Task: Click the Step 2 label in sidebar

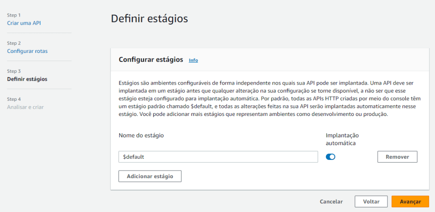Action: tap(14, 43)
